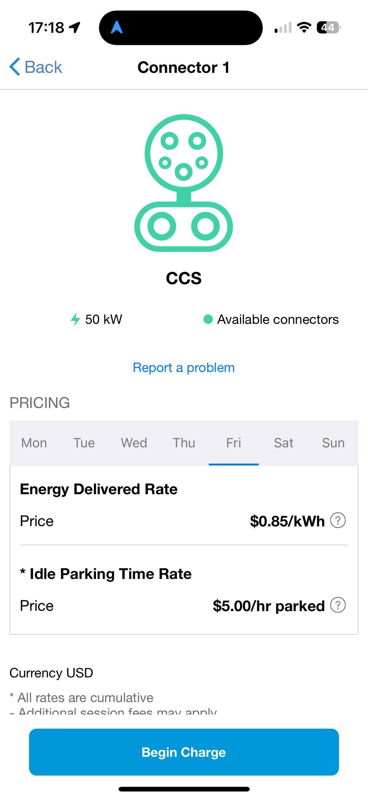Switch to the Mon pricing tab
The height and width of the screenshot is (799, 368).
pyautogui.click(x=34, y=443)
